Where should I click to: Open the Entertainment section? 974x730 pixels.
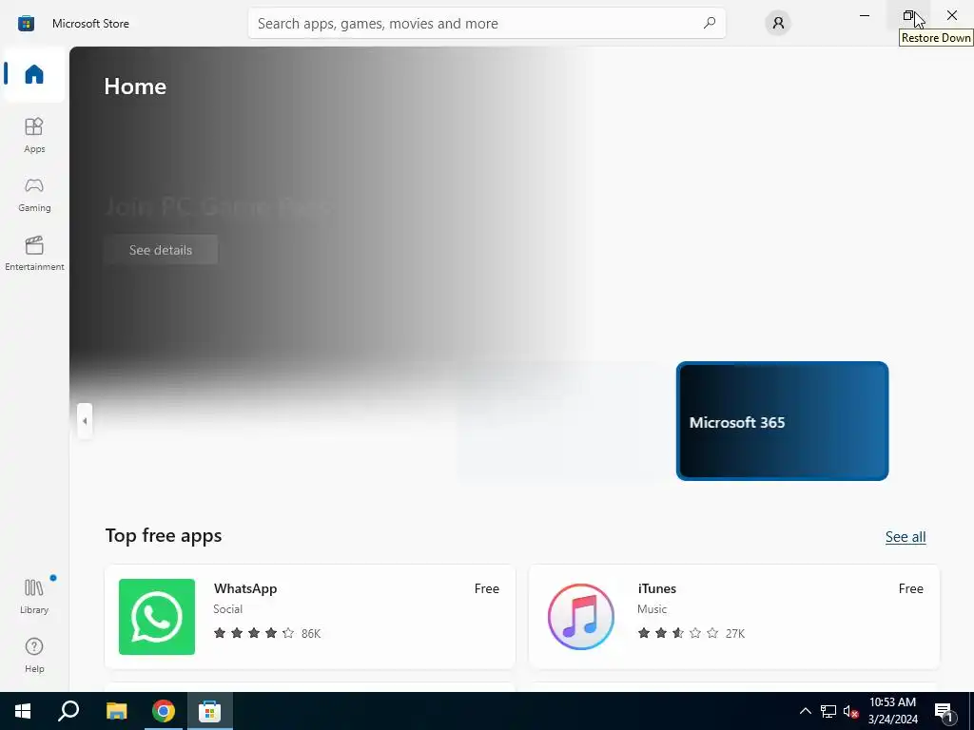34,253
